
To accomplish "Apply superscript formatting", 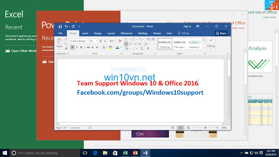I will coord(97,48).
